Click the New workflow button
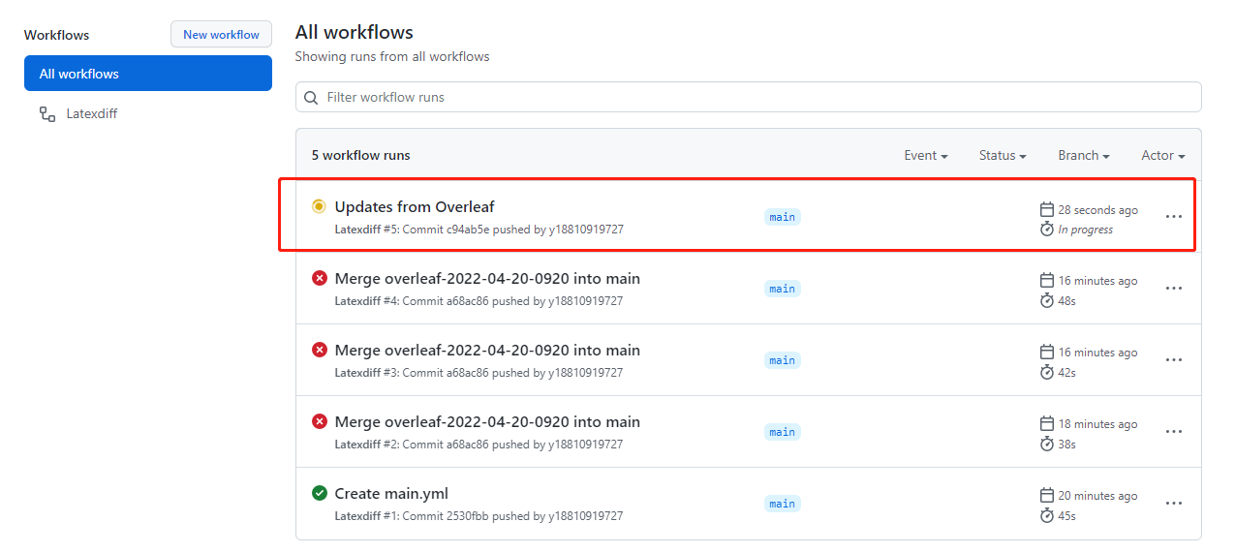1235x553 pixels. pyautogui.click(x=221, y=34)
